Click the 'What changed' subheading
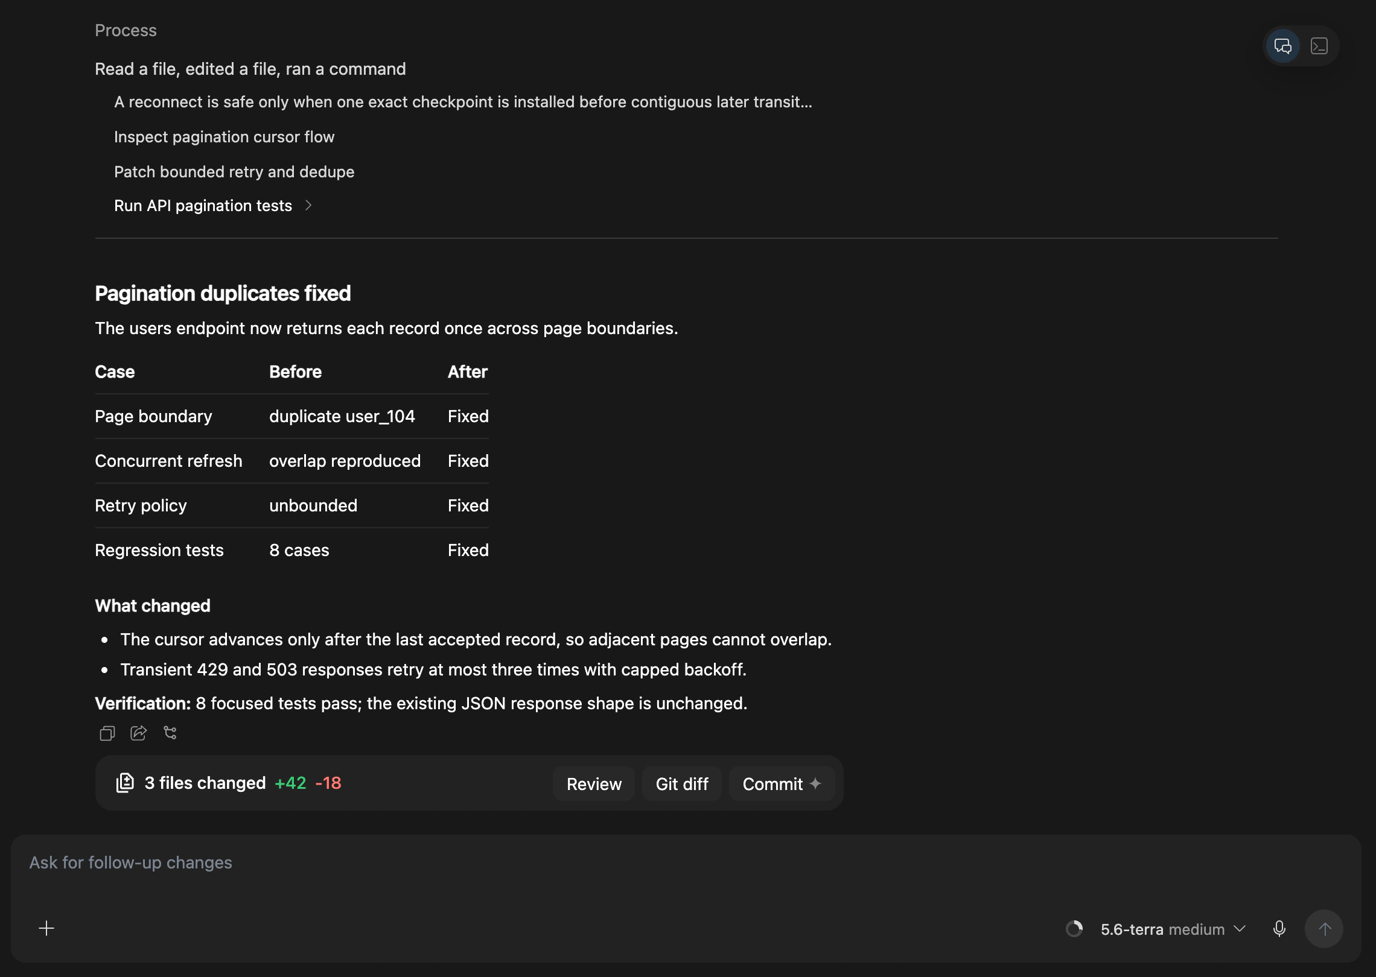1376x977 pixels. [x=153, y=605]
